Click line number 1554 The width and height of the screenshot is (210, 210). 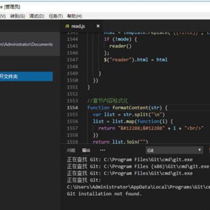coord(72,108)
